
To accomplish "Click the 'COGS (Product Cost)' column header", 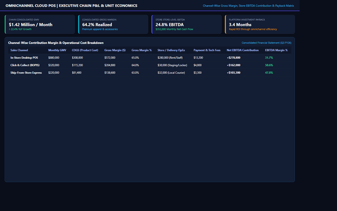I will (85, 50).
